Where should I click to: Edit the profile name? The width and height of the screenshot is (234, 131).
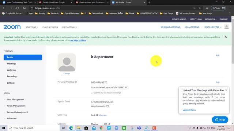218,55
